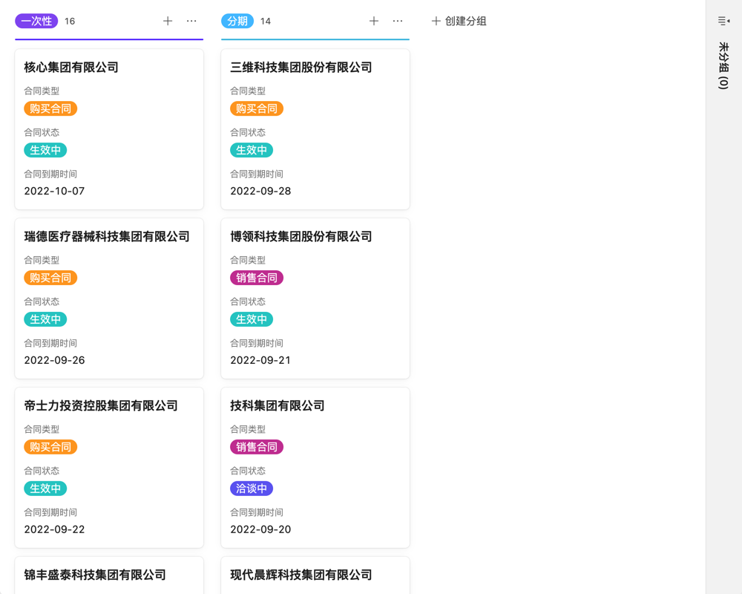
Task: Click the 购买合同 tag on 瑞德医疗 card
Action: (50, 278)
